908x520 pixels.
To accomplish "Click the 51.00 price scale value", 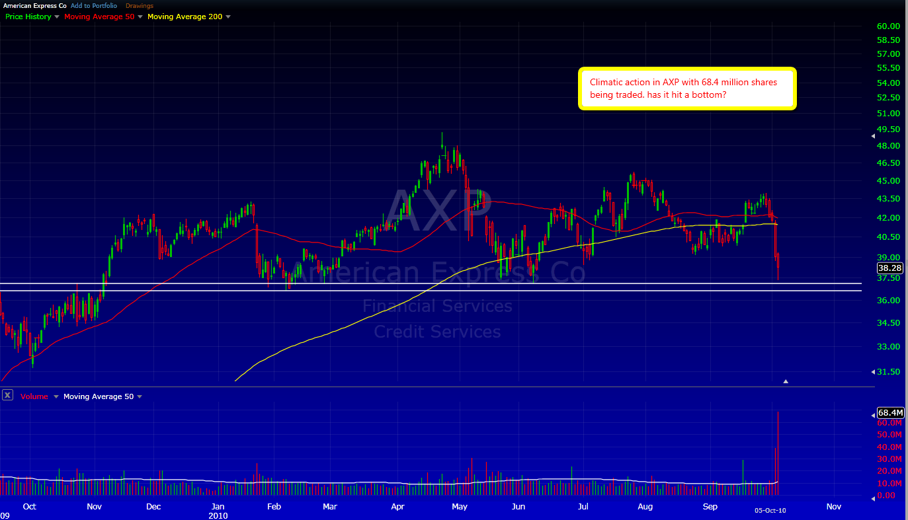I will (x=888, y=114).
